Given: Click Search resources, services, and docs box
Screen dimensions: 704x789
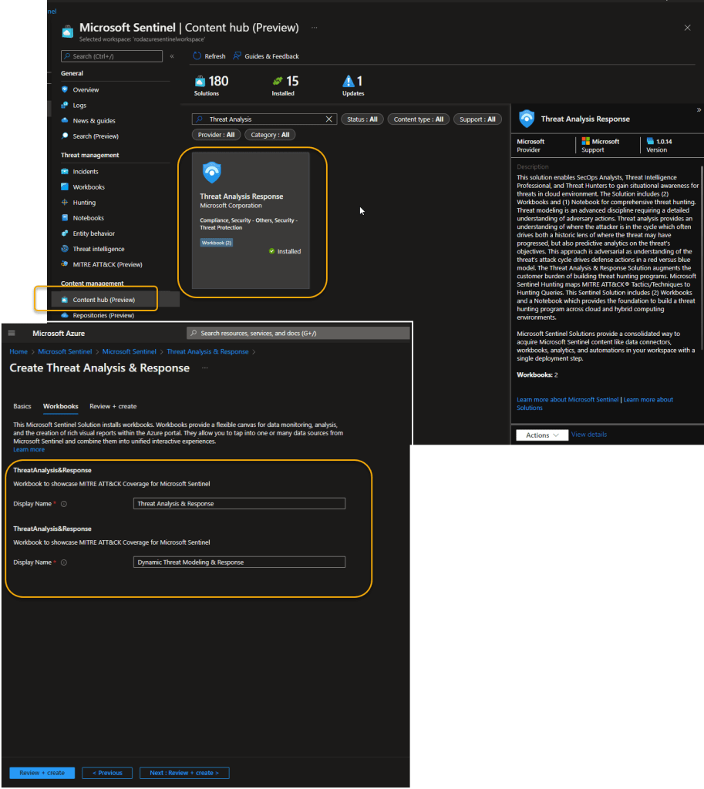Looking at the screenshot, I should (x=298, y=333).
